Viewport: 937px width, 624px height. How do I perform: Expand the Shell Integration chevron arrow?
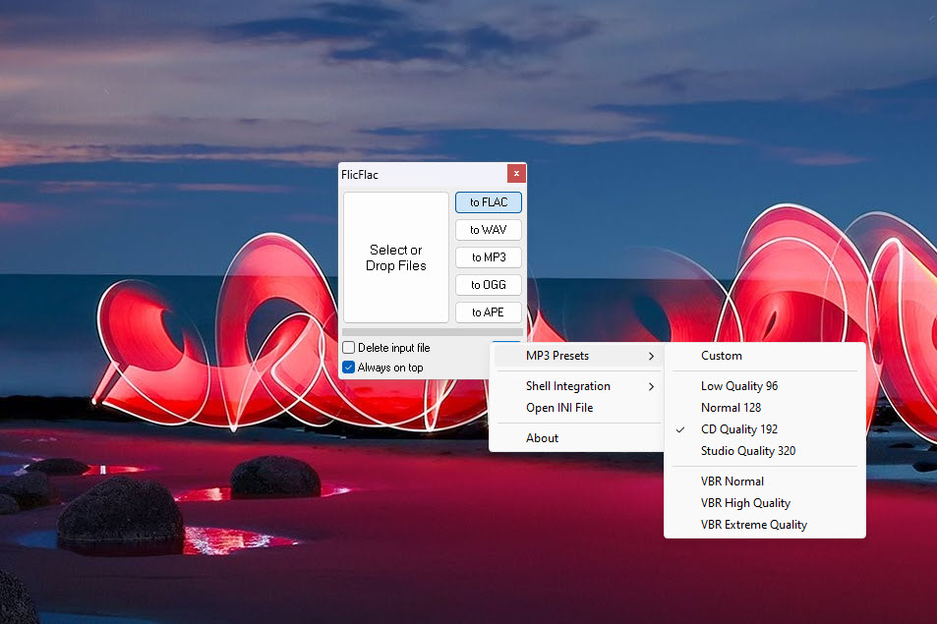click(x=651, y=386)
